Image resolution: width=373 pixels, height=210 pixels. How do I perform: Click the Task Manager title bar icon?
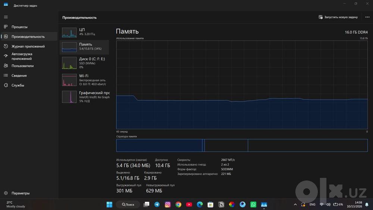coord(6,4)
